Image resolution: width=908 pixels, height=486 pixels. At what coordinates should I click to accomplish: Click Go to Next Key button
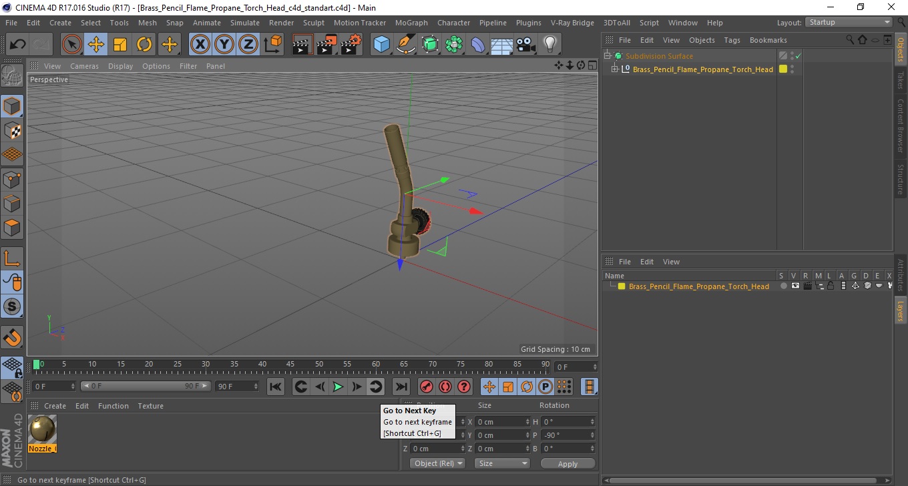coord(376,387)
